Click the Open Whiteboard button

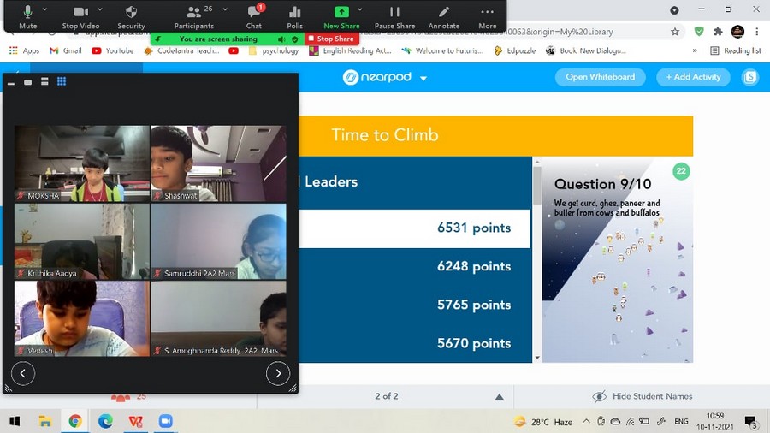601,77
